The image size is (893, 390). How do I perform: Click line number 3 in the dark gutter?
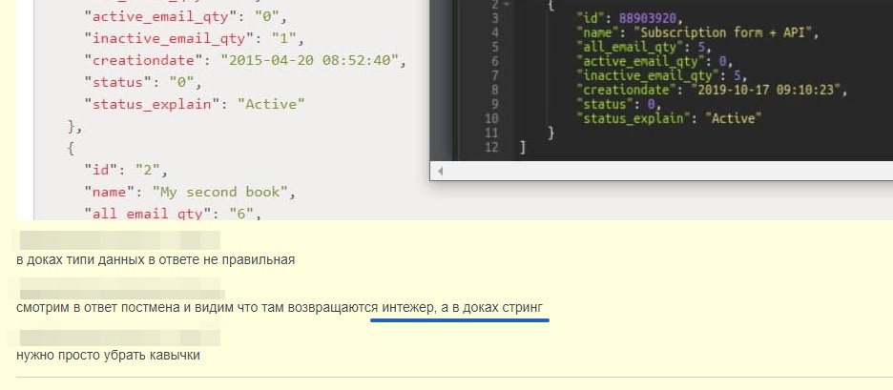[x=494, y=18]
